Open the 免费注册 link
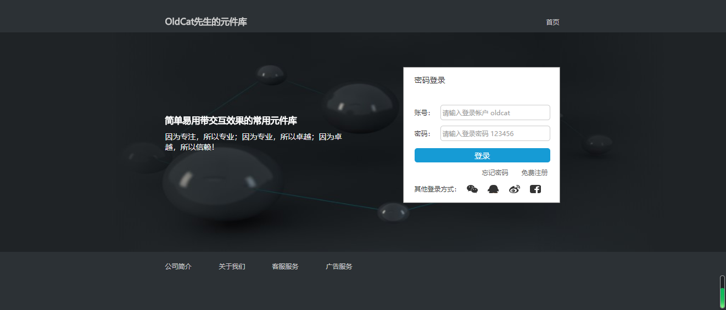Image resolution: width=726 pixels, height=310 pixels. 534,173
